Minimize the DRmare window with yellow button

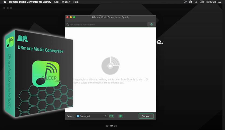point(71,17)
